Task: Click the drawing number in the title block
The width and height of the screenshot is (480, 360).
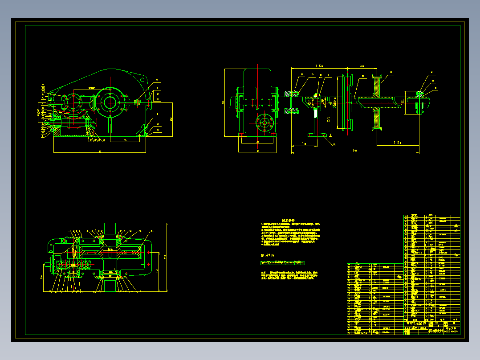Action: [x=451, y=331]
